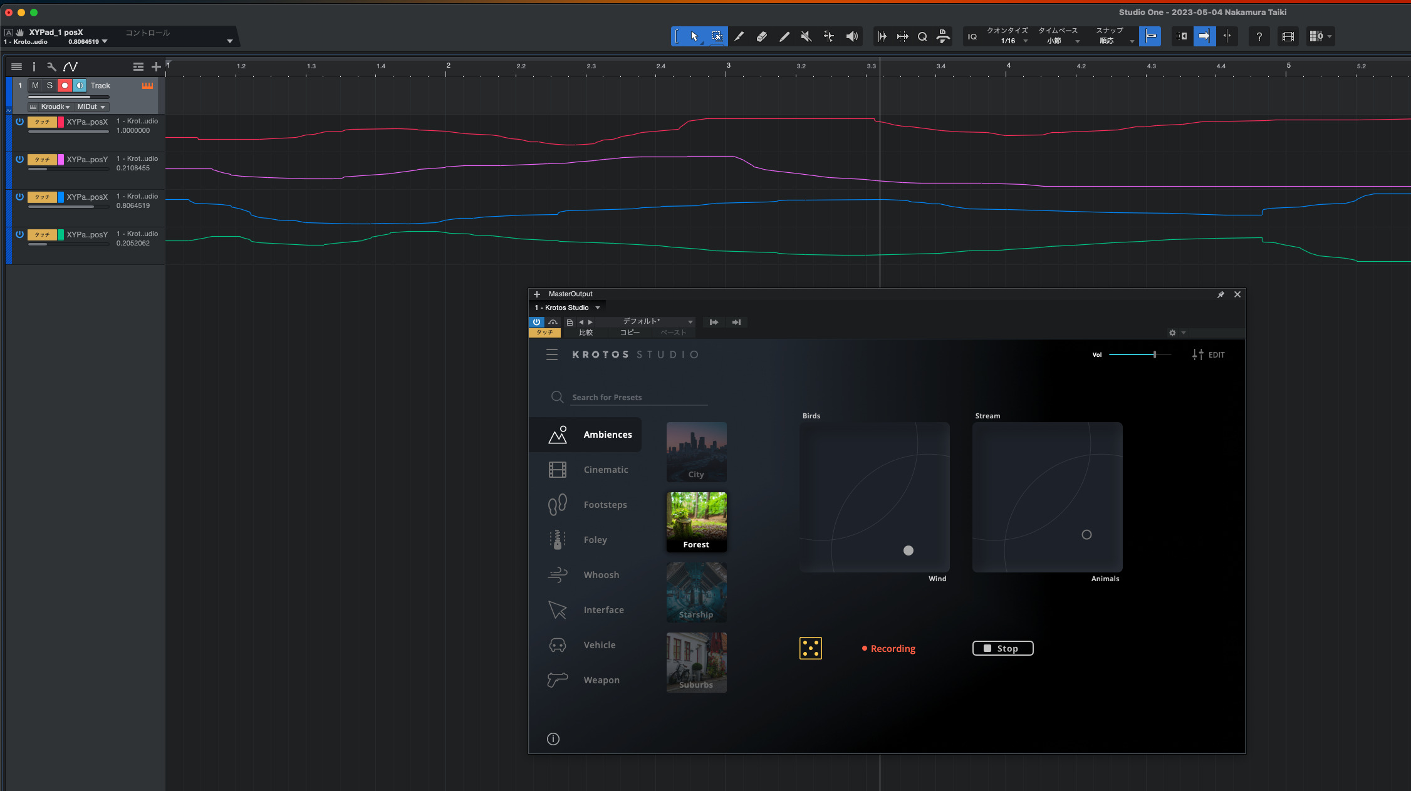Viewport: 1411px width, 791px height.
Task: Select the Whoosh category
Action: pos(584,575)
